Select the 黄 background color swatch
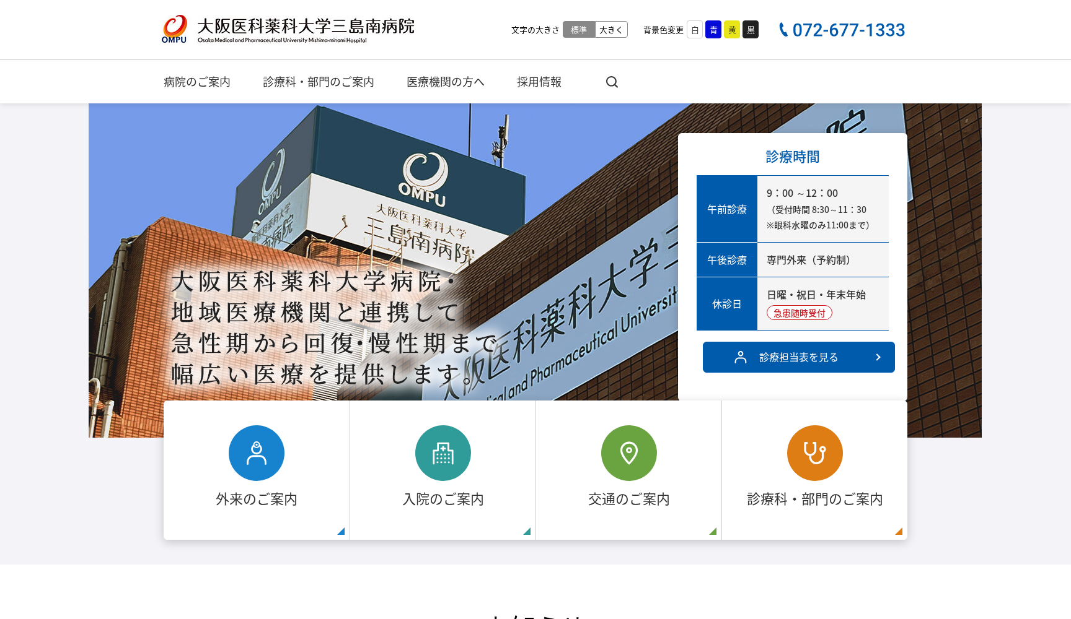The image size is (1071, 619). tap(732, 29)
